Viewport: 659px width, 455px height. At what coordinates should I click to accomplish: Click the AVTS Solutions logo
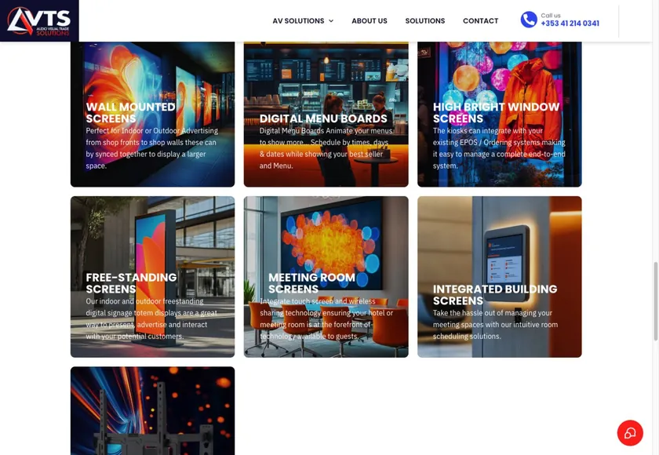tap(39, 20)
